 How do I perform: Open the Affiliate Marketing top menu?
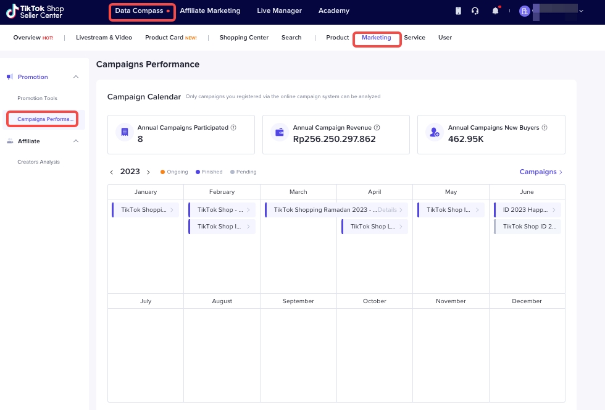(210, 11)
